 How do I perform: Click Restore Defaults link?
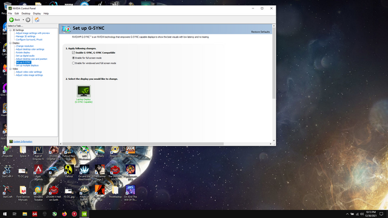point(261,32)
